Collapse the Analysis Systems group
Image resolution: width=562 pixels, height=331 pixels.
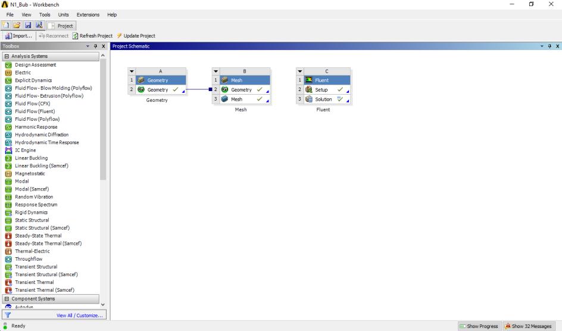(7, 56)
